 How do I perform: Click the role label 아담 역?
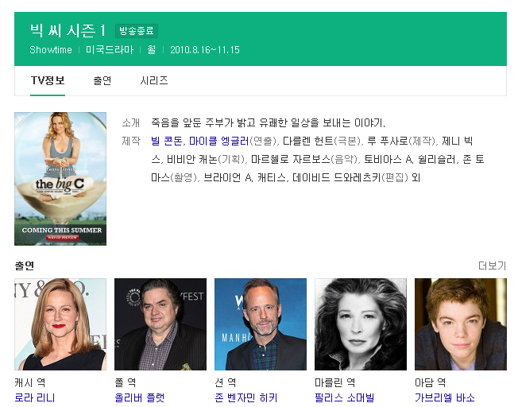(x=430, y=382)
